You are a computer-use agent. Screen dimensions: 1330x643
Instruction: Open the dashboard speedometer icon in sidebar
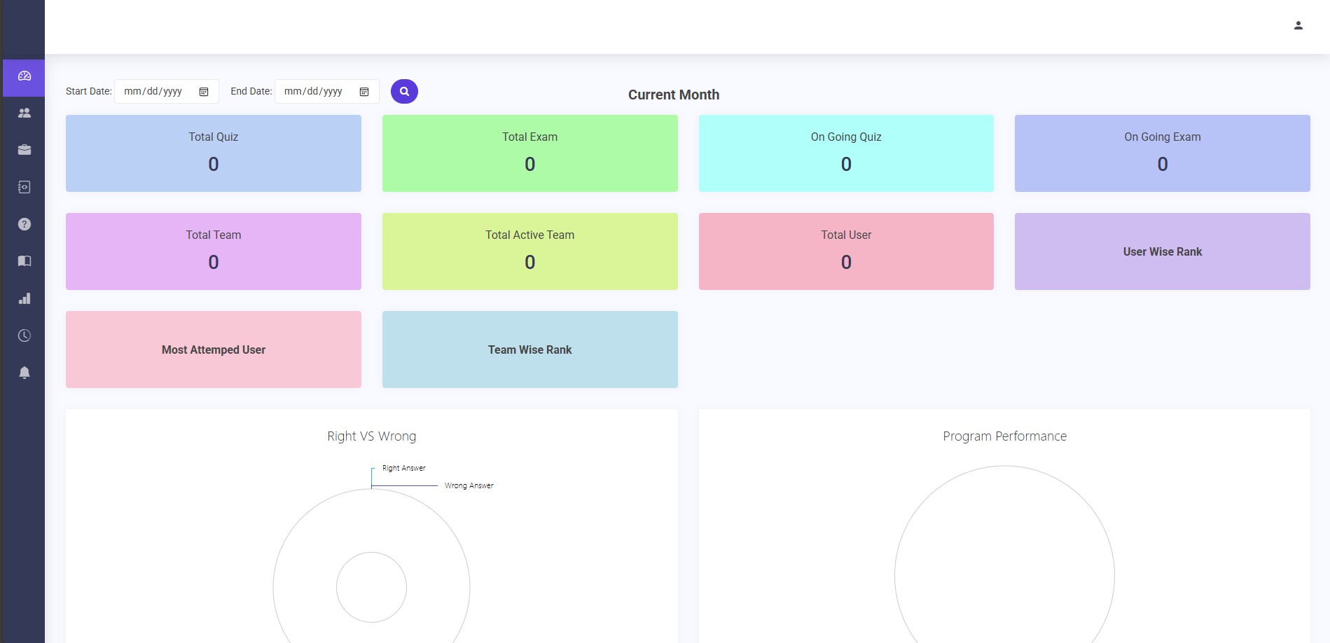(x=25, y=76)
